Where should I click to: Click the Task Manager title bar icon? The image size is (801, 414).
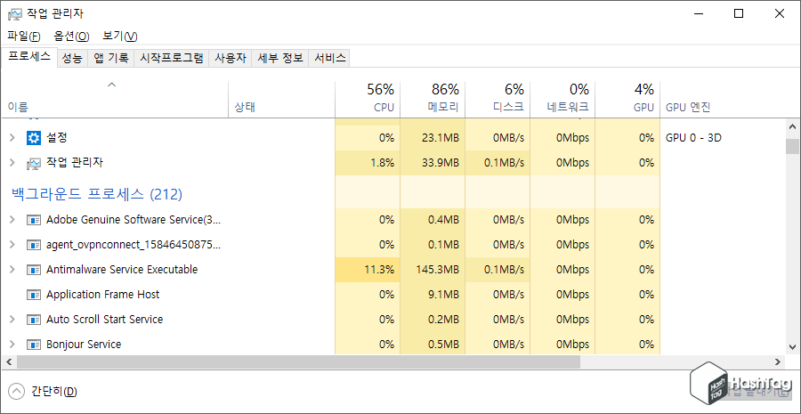coord(15,14)
